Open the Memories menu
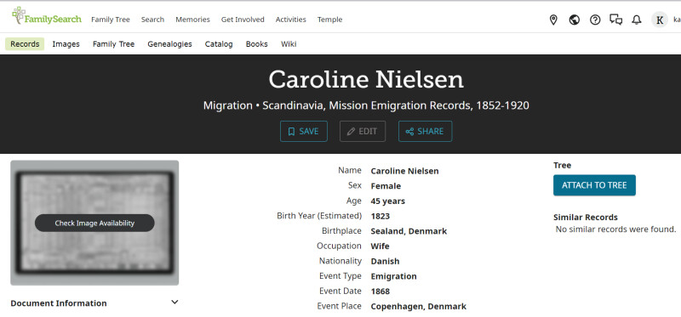The image size is (681, 317). point(192,20)
